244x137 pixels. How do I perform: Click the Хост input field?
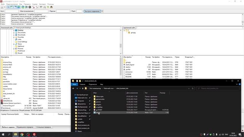12,11
